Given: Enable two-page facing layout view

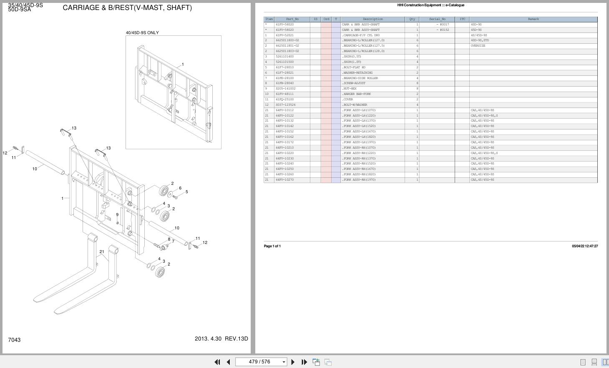Looking at the screenshot, I should click(605, 362).
